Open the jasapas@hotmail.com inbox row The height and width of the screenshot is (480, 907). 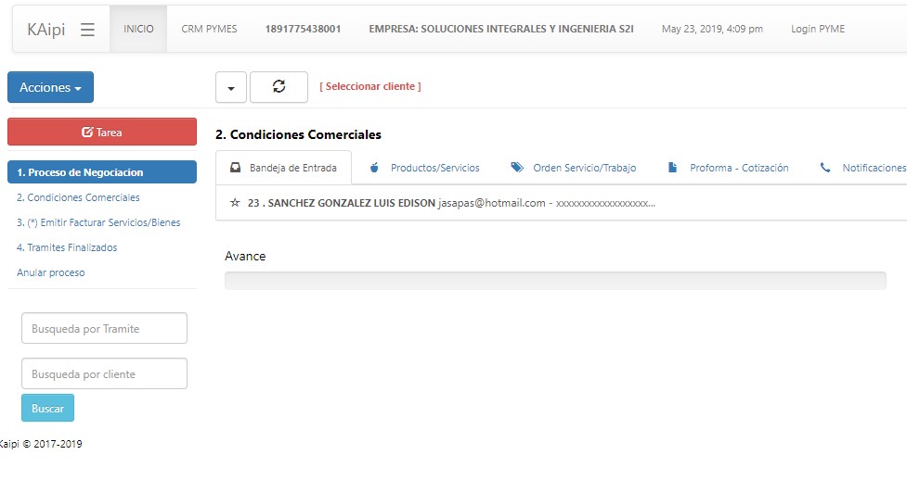click(x=561, y=203)
